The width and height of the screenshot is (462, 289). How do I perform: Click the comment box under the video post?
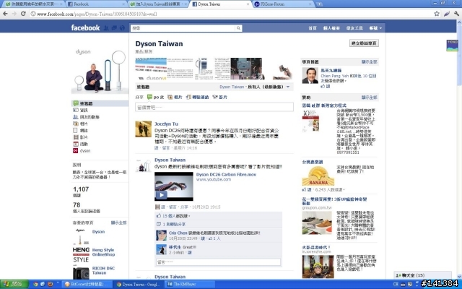click(x=218, y=262)
